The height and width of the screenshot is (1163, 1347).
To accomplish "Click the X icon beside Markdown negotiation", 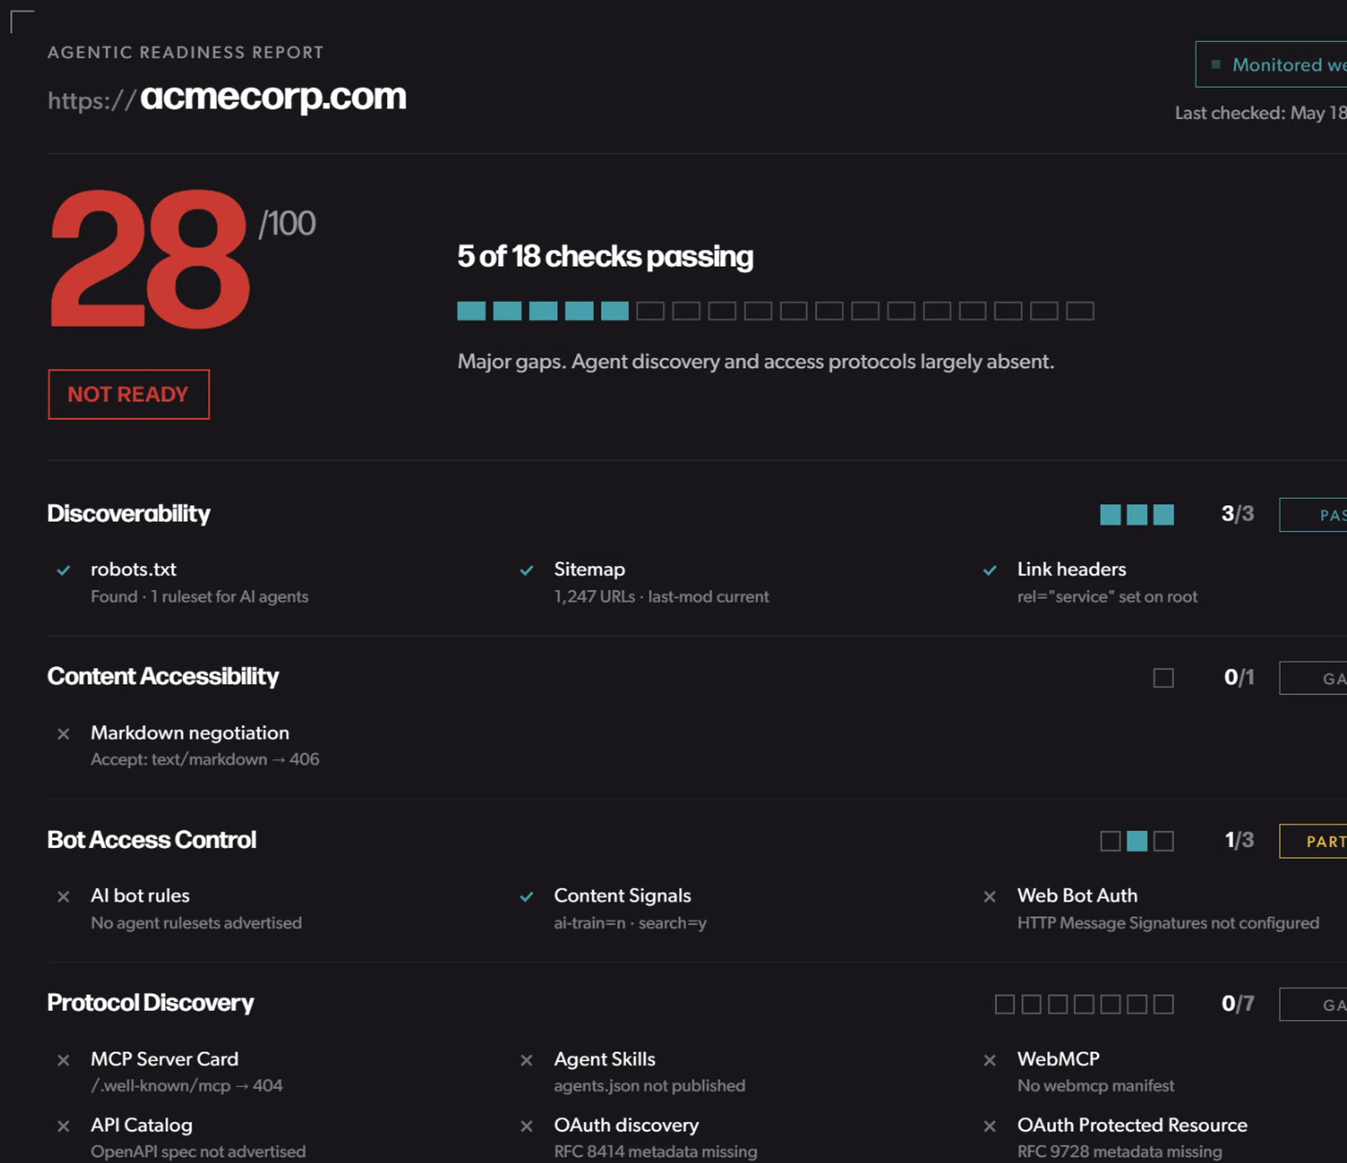I will (x=63, y=734).
